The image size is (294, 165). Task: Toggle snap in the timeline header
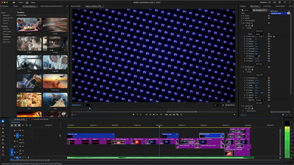click(x=16, y=125)
